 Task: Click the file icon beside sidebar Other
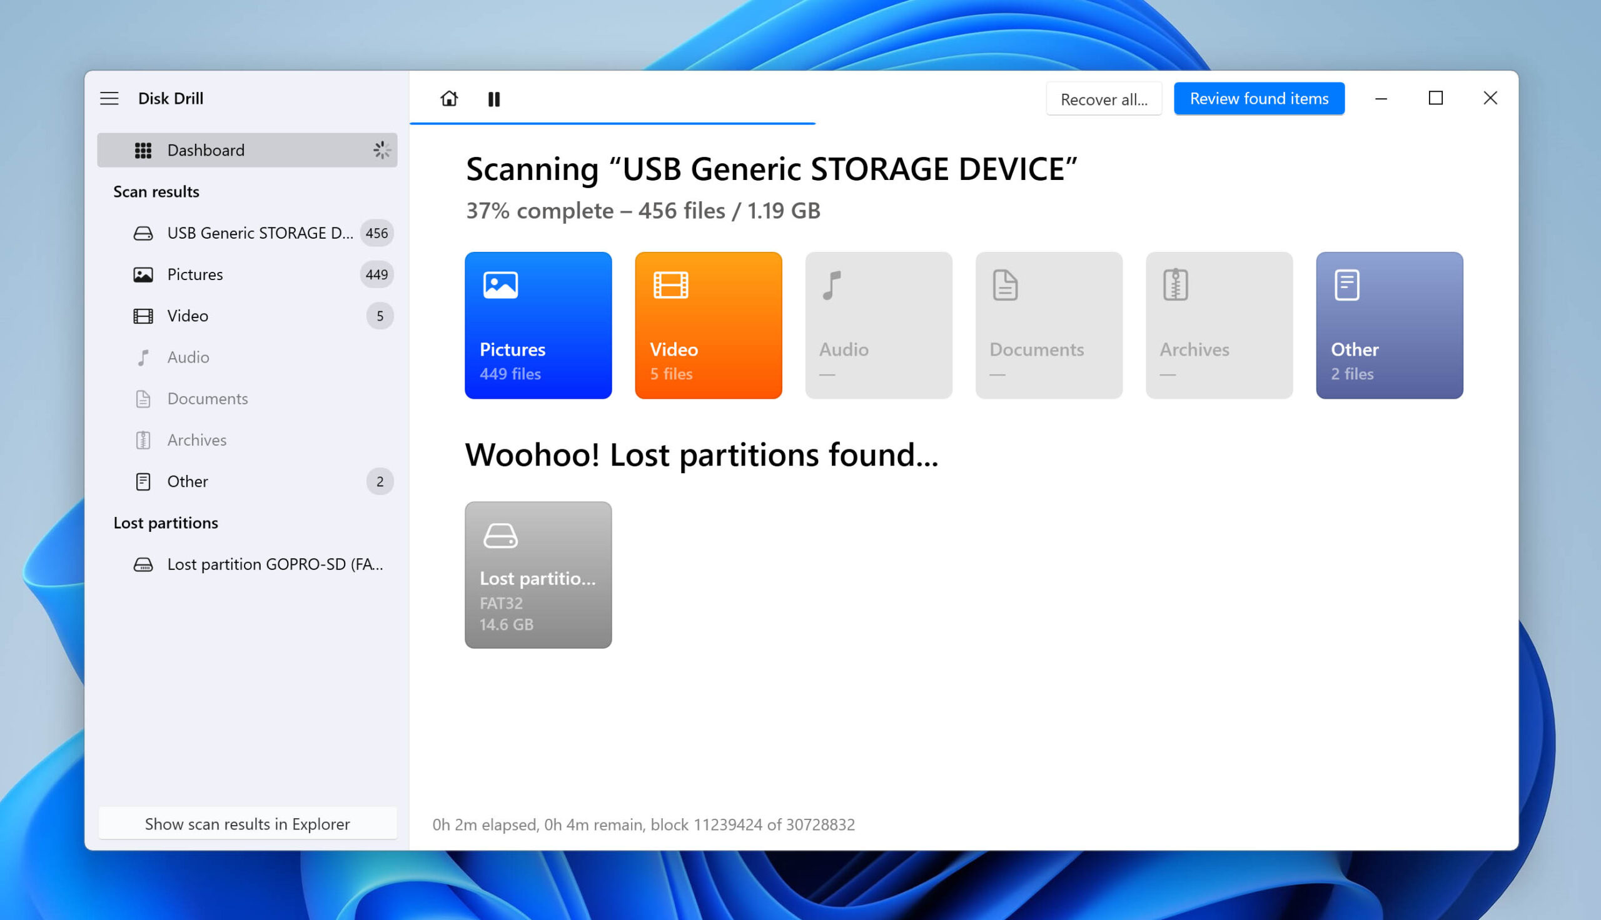143,482
